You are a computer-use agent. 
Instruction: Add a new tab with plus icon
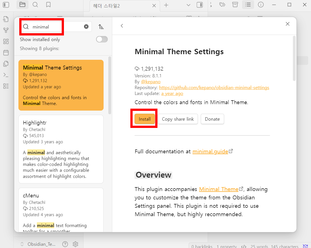(x=166, y=5)
